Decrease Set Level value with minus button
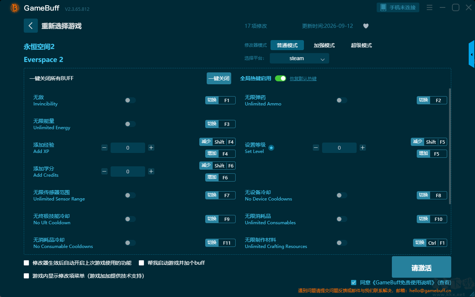Image resolution: width=475 pixels, height=297 pixels. [316, 148]
